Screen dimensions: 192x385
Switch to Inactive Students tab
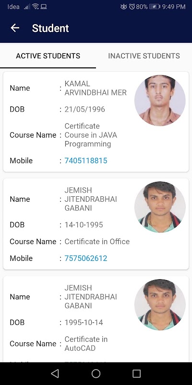pyautogui.click(x=144, y=56)
